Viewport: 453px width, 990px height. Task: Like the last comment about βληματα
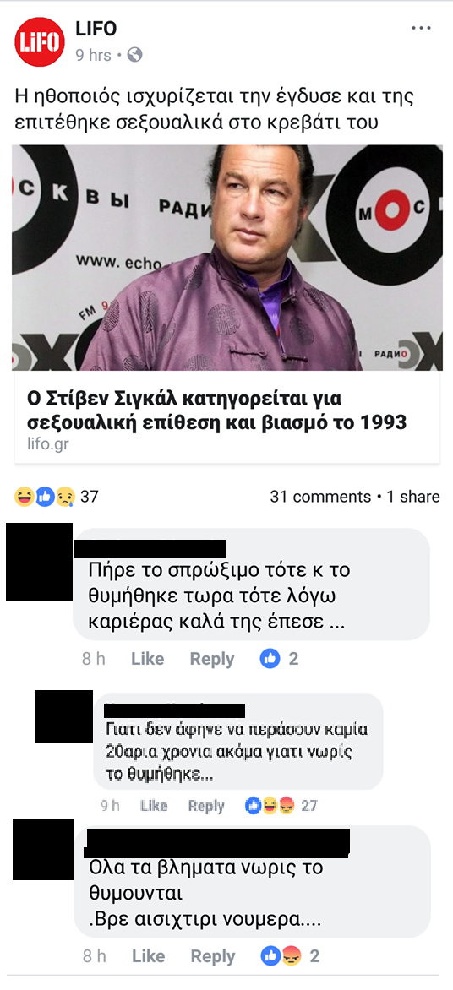tap(148, 956)
